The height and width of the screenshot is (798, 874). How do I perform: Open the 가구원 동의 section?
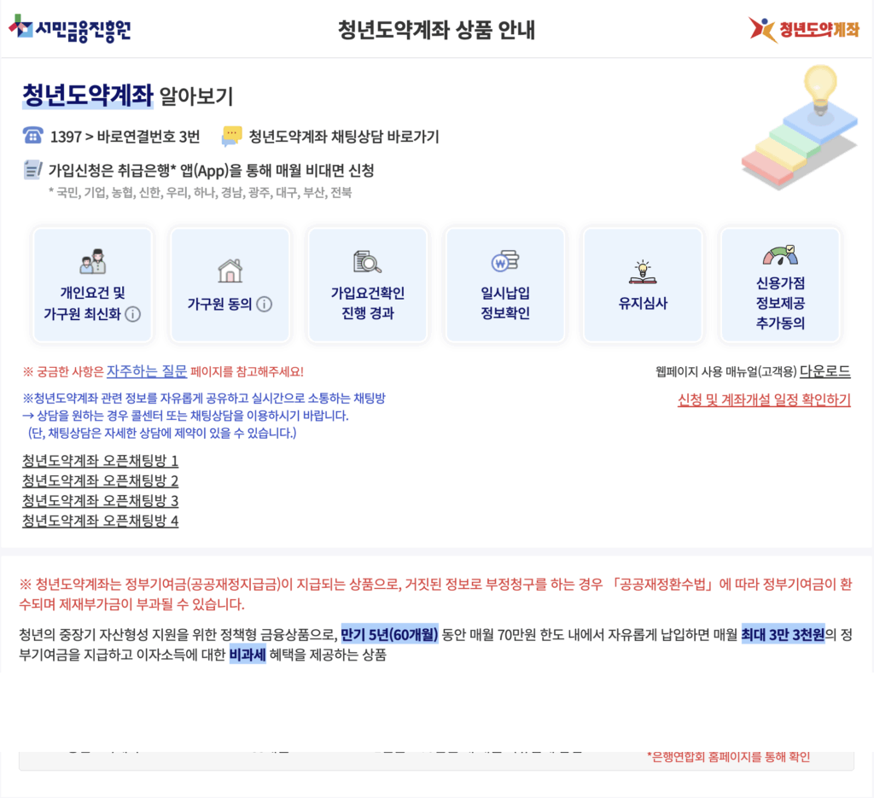coord(230,284)
